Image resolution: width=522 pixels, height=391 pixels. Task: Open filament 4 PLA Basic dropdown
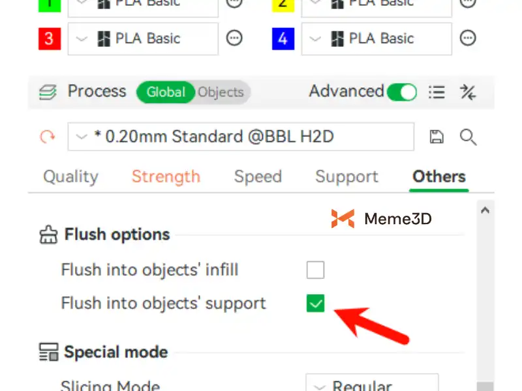pyautogui.click(x=376, y=38)
